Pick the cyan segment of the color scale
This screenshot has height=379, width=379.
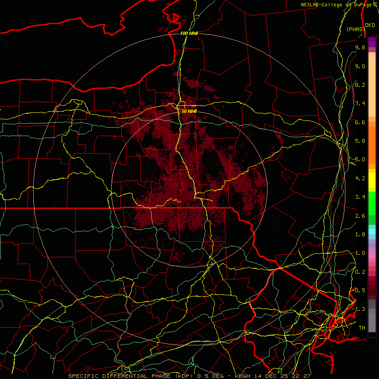point(372,232)
